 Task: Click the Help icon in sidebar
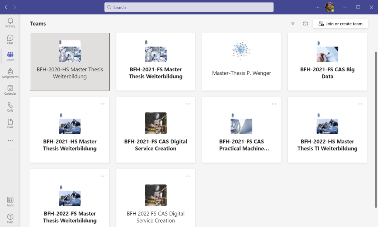pyautogui.click(x=10, y=218)
